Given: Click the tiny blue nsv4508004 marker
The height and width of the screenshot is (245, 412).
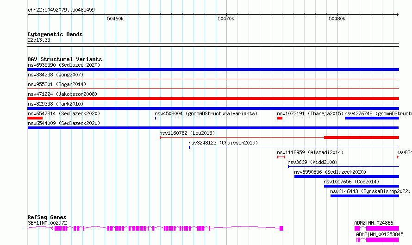Looking at the screenshot, I should (156, 118).
